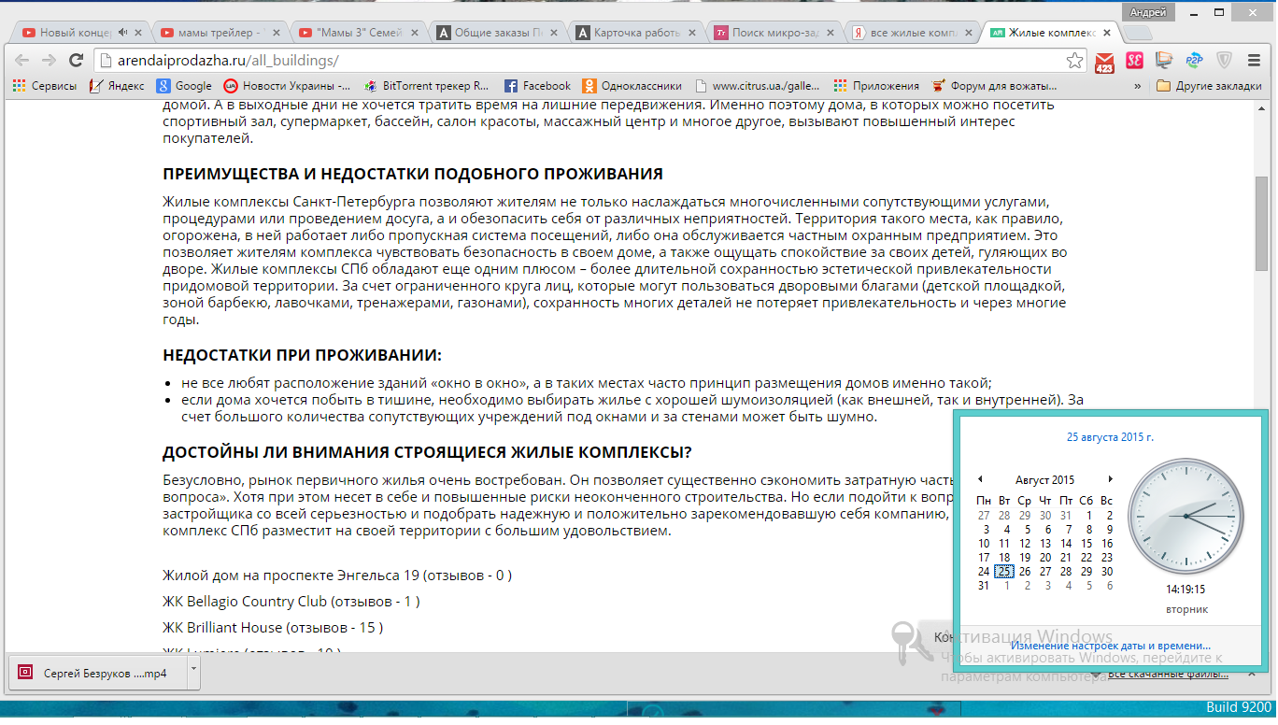Click the browser forward arrow
This screenshot has width=1278, height=725.
point(48,60)
